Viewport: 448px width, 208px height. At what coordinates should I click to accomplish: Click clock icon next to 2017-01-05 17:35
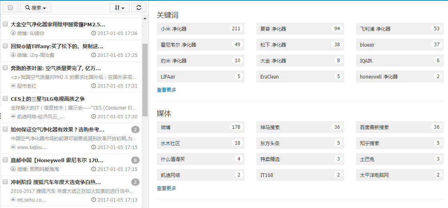pyautogui.click(x=94, y=55)
